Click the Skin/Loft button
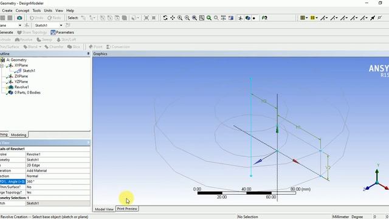 pyautogui.click(x=66, y=40)
